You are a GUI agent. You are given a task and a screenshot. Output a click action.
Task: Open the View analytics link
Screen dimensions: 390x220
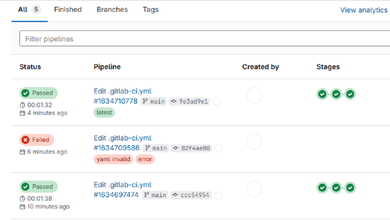[363, 10]
